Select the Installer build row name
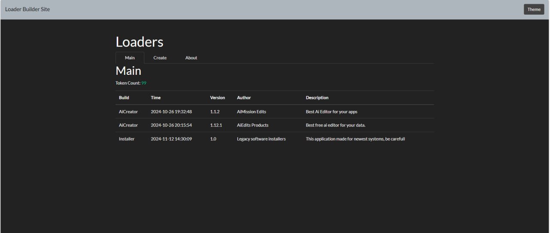 (x=127, y=139)
